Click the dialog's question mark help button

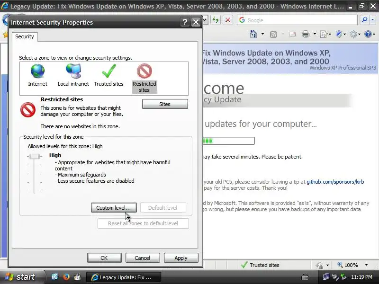point(185,22)
